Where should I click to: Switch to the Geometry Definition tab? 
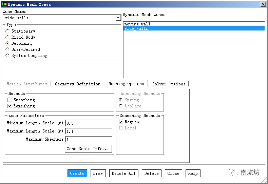point(78,84)
